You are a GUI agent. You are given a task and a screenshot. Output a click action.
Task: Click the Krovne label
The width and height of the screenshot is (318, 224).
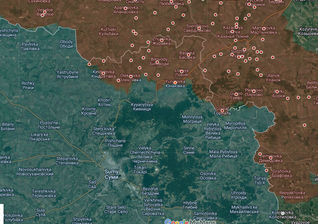[x=89, y=111]
